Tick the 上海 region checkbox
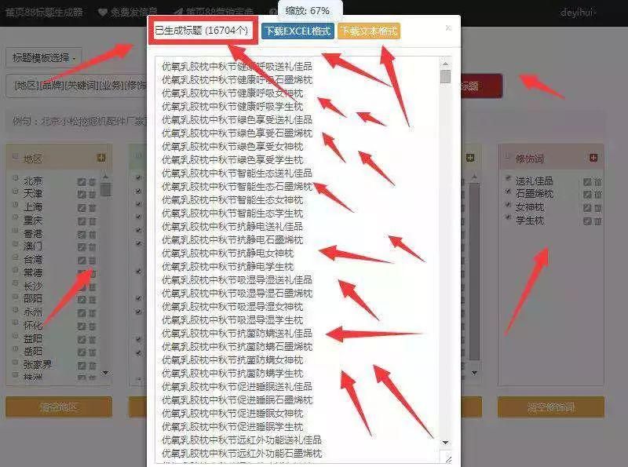 click(x=16, y=204)
